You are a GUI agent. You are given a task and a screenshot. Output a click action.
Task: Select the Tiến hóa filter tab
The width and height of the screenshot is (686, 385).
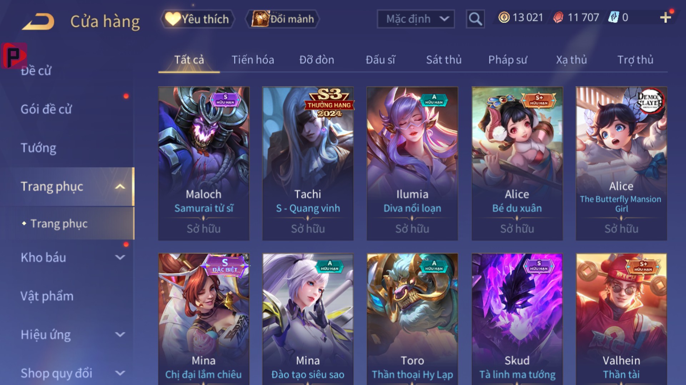(x=253, y=60)
